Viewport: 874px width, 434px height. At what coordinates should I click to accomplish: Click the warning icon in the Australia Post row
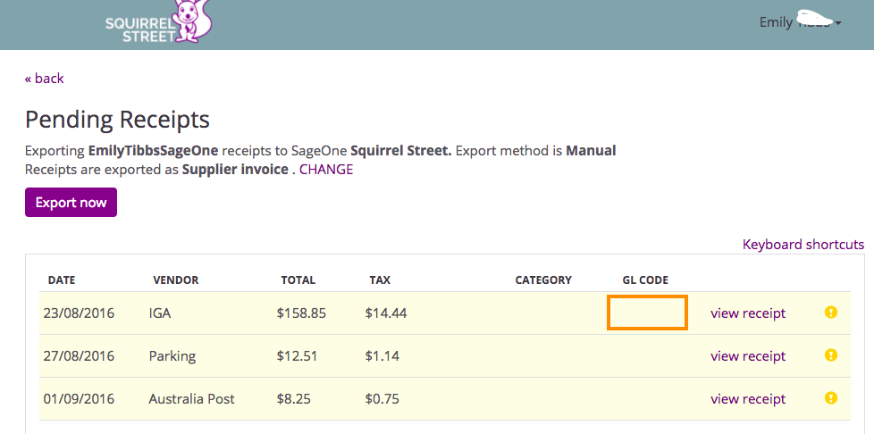[830, 397]
